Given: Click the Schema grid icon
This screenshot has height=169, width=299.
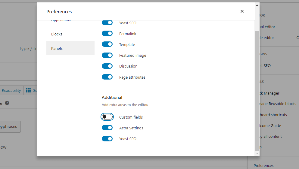Looking at the screenshot, I should (28, 90).
